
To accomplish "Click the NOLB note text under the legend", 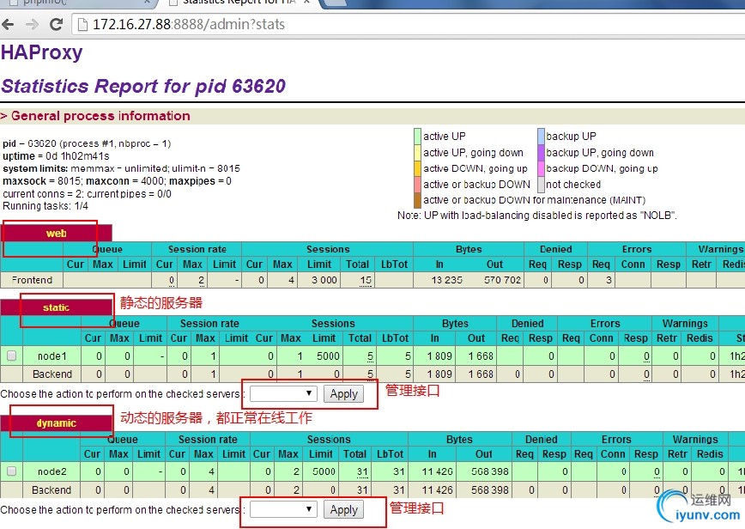I will click(x=537, y=216).
